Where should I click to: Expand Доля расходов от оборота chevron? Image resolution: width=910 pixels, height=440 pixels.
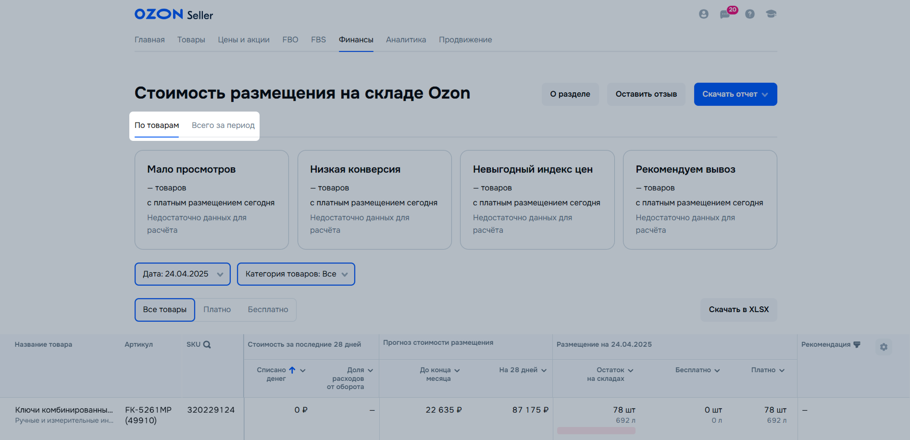pyautogui.click(x=370, y=370)
